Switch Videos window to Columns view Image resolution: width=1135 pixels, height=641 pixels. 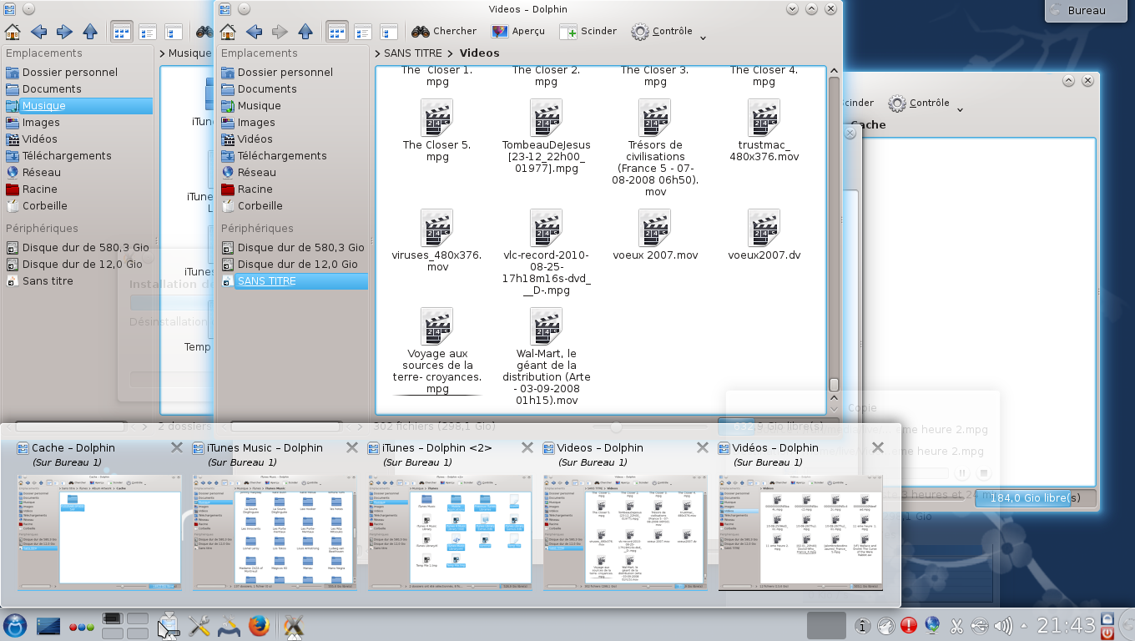pyautogui.click(x=389, y=32)
